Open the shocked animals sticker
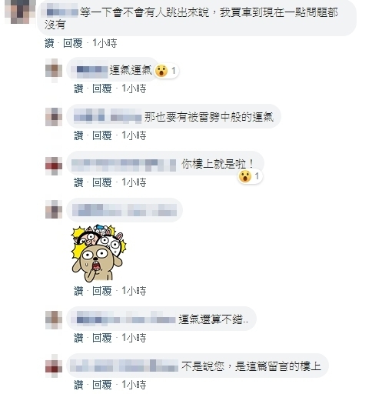The height and width of the screenshot is (394, 382). click(98, 253)
